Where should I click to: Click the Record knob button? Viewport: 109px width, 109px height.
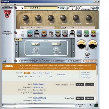point(87,54)
